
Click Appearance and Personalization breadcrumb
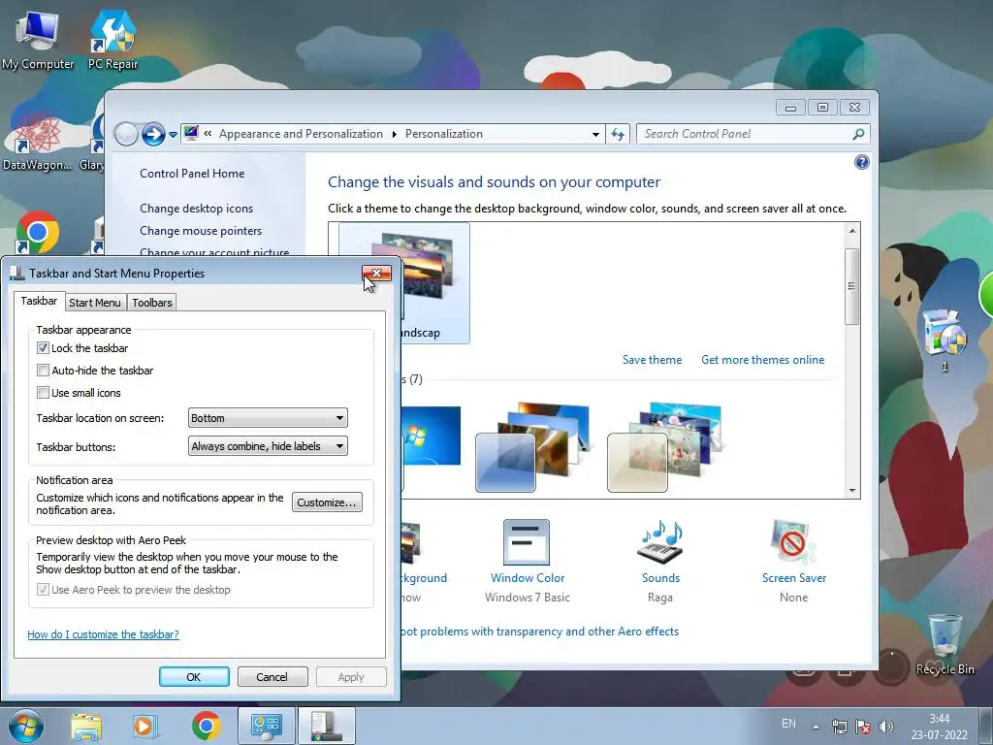click(x=301, y=134)
